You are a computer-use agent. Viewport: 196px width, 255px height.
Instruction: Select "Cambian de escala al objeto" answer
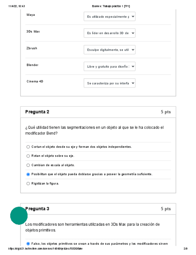28,165
